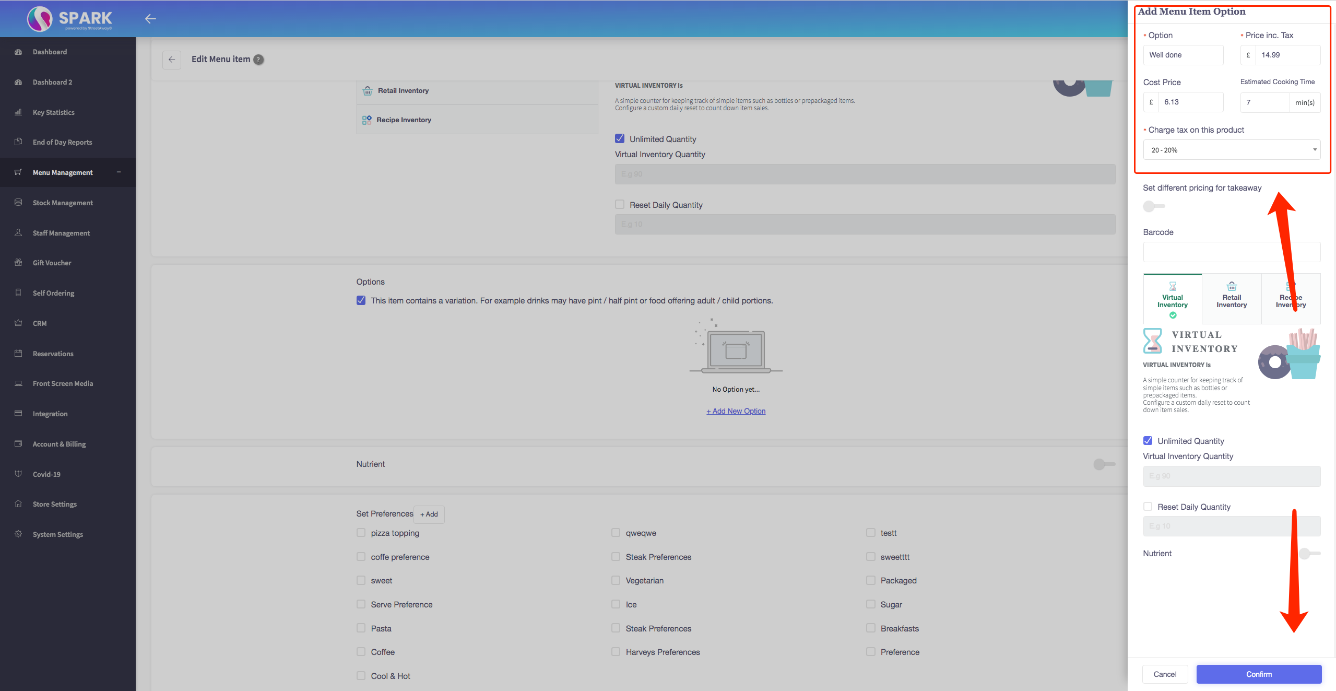Click the CRM crown icon

pos(18,323)
